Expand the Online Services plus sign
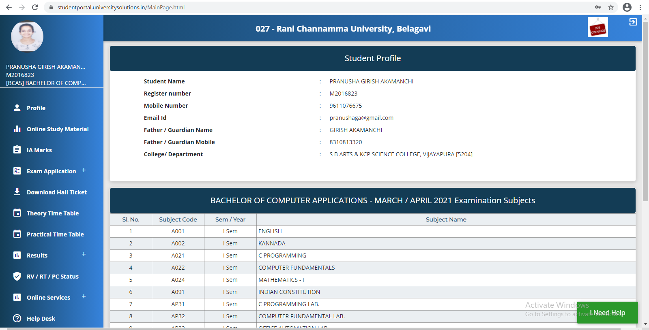649x330 pixels. 84,296
